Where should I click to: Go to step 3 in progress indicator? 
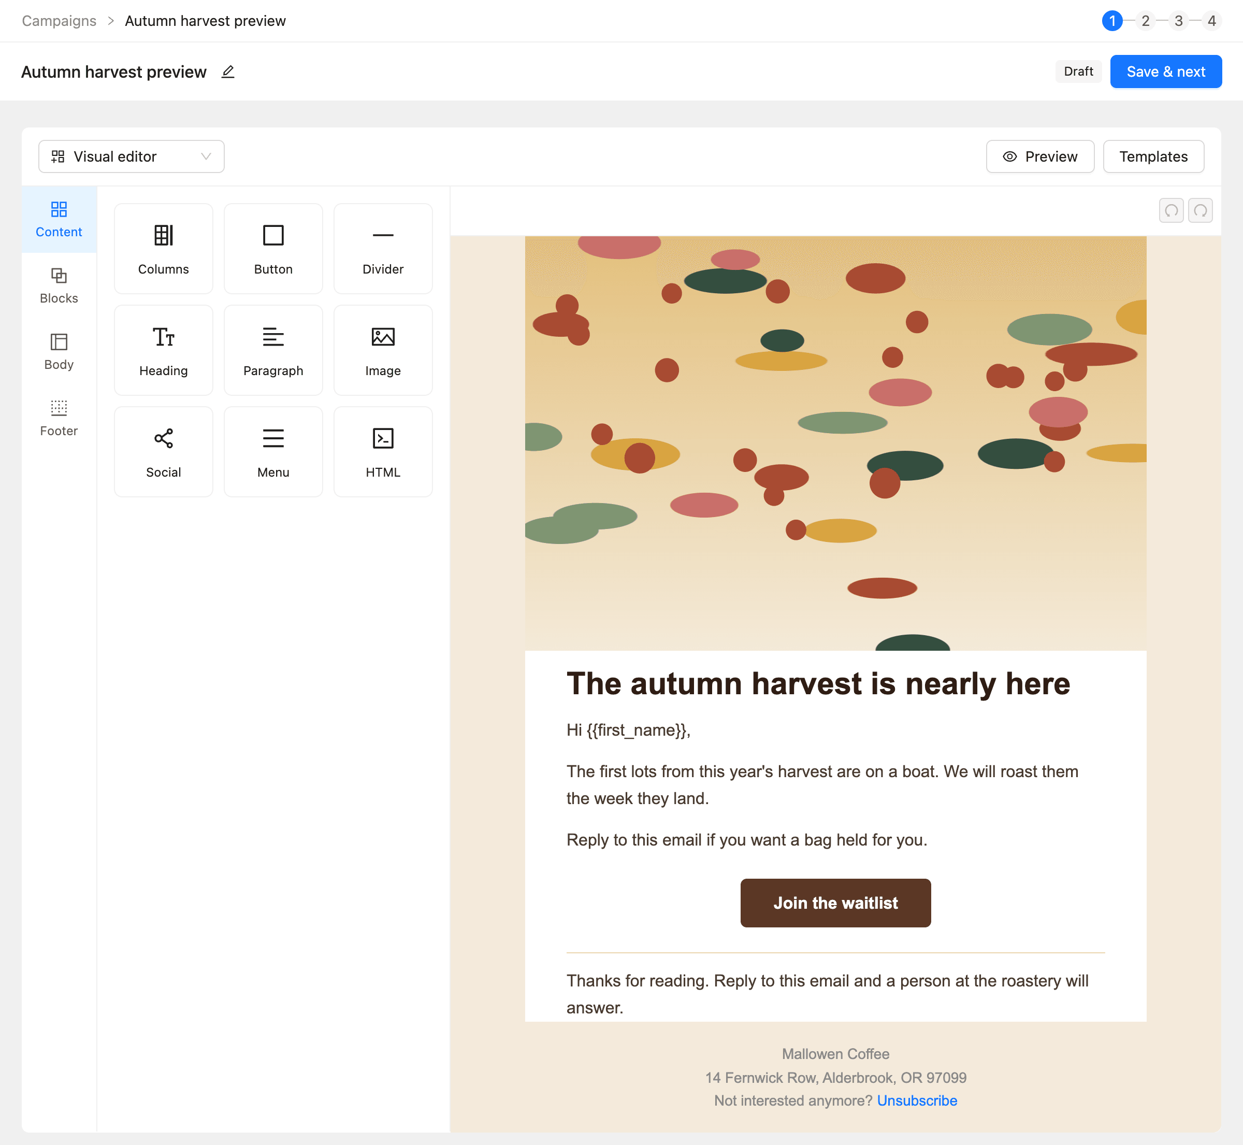point(1179,21)
